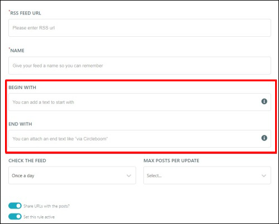Open the 'Once a day' frequency dropdown

(72, 176)
